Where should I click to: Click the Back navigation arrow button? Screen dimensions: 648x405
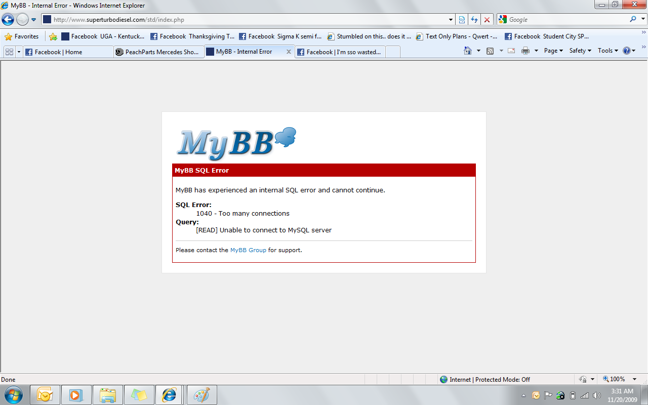pos(8,20)
